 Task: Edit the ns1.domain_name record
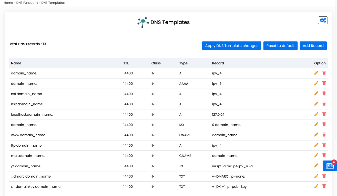click(316, 93)
